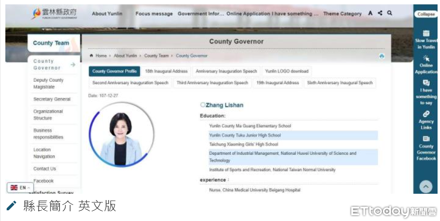The height and width of the screenshot is (221, 440).
Task: Open the Theme Category menu
Action: (342, 14)
